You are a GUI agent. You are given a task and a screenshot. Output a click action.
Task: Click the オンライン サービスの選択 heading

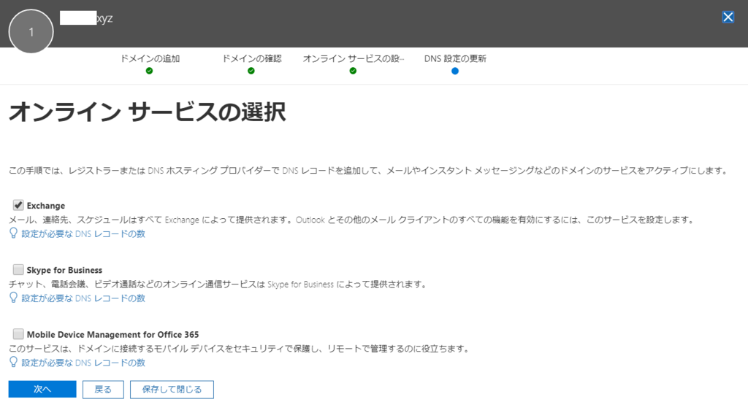click(148, 112)
